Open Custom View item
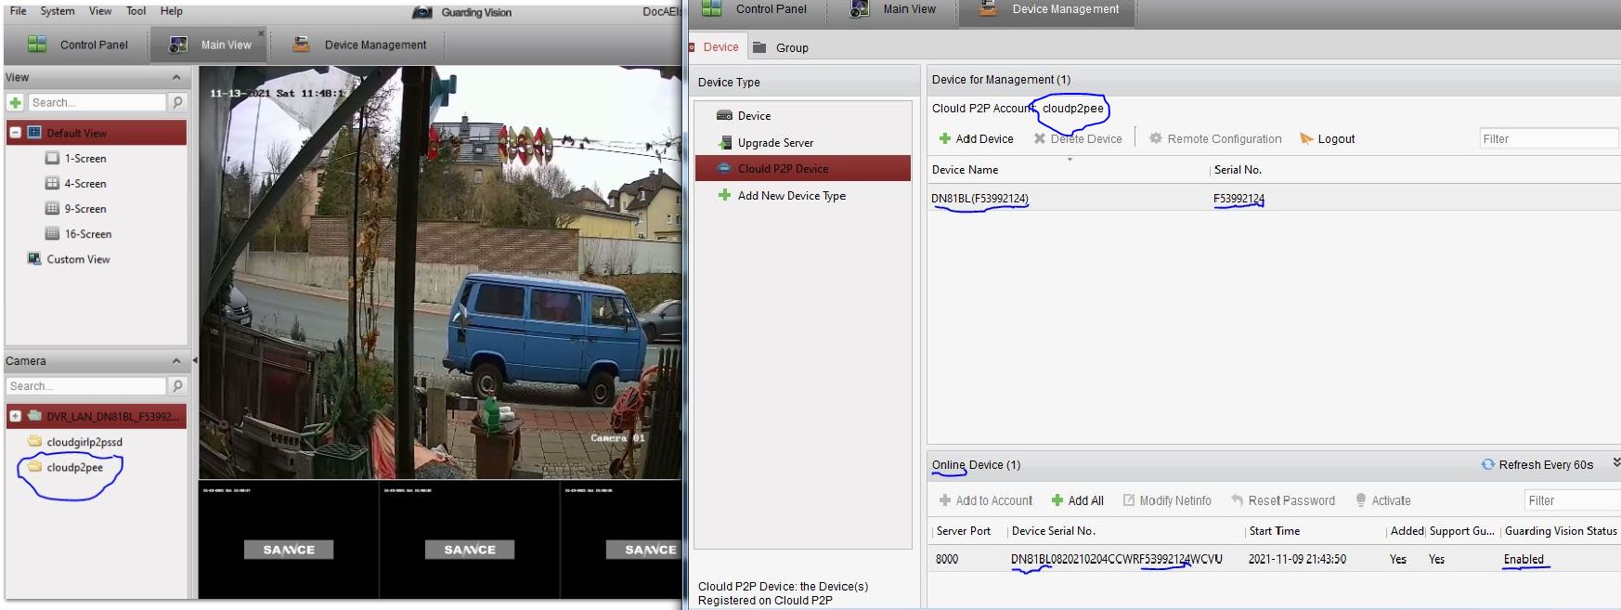The height and width of the screenshot is (610, 1621). pyautogui.click(x=69, y=259)
